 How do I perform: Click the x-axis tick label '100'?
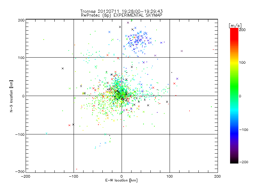tap(170, 176)
